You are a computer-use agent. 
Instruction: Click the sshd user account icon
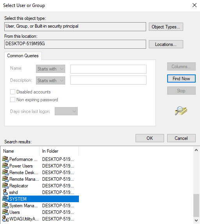tap(5, 192)
